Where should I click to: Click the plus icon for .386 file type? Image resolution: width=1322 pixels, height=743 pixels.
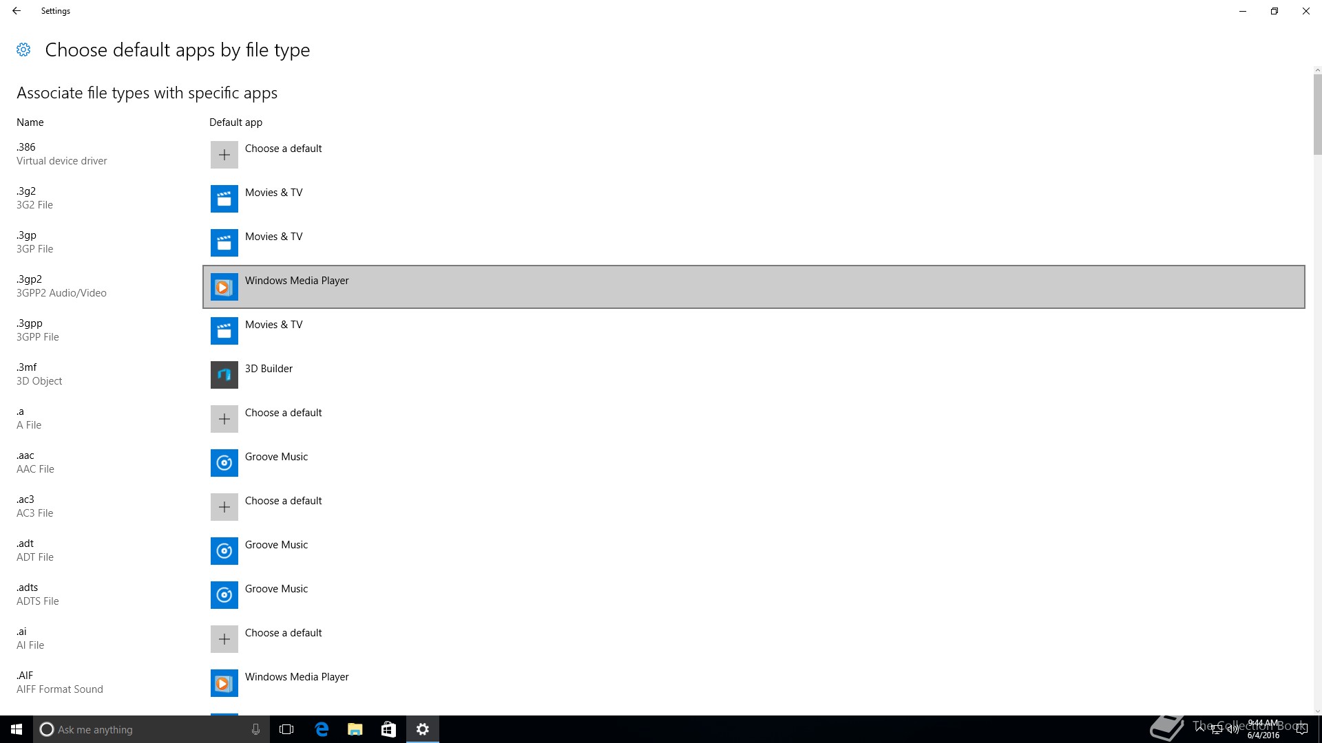coord(224,155)
